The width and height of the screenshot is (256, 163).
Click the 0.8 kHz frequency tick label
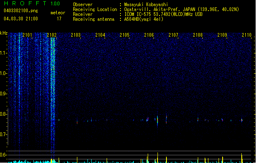click(3, 114)
